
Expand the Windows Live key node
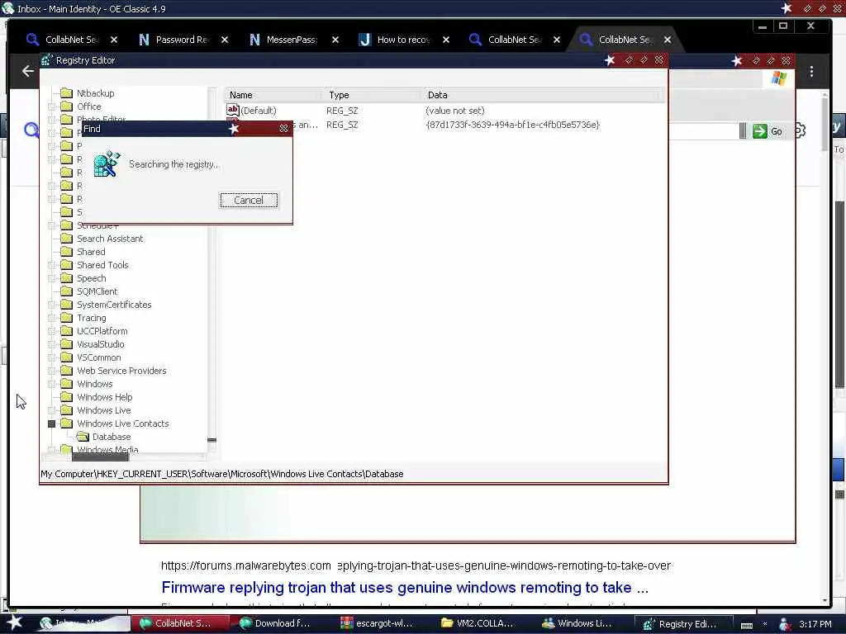click(x=52, y=410)
